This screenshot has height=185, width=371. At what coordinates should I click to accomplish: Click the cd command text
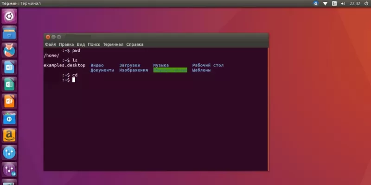(x=75, y=75)
